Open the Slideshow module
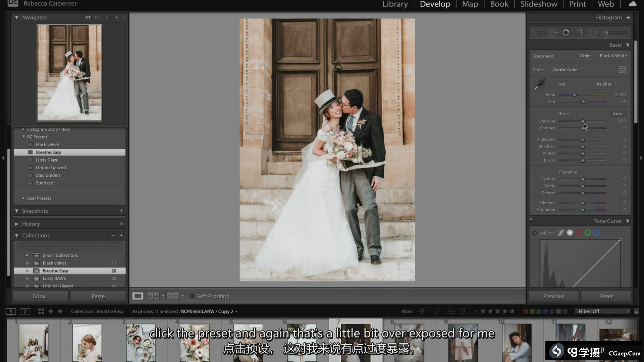644x362 pixels. [538, 4]
